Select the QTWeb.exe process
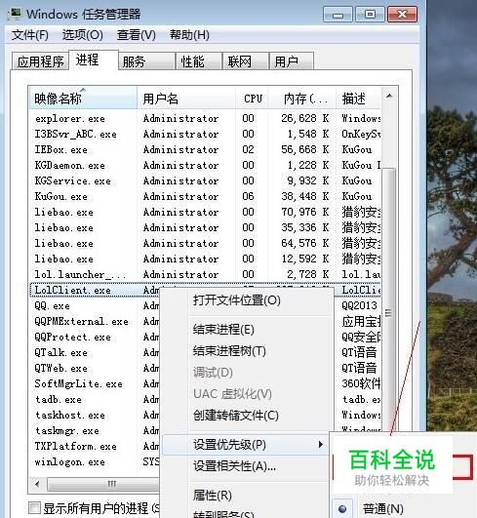This screenshot has height=518, width=477. pos(95,368)
